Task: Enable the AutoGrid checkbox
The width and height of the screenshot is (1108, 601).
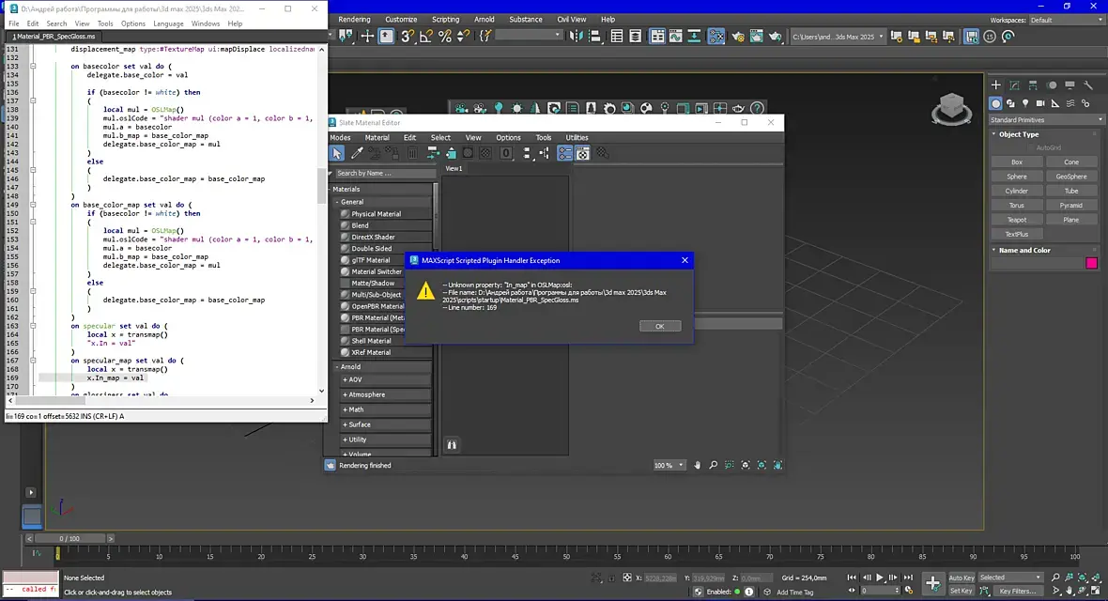Action: point(1030,147)
